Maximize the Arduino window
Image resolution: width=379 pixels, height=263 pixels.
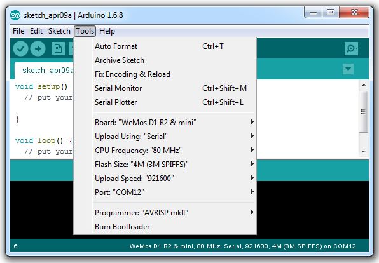(x=331, y=12)
